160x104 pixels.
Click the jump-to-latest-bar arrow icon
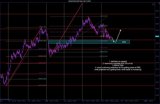pyautogui.click(x=153, y=4)
